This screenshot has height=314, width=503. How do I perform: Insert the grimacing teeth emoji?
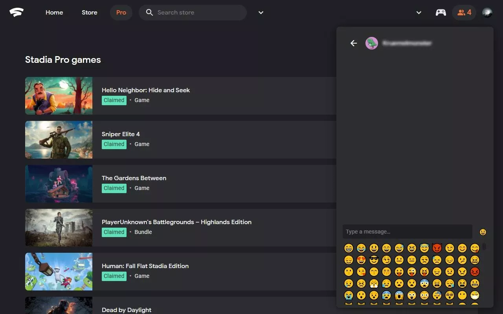pyautogui.click(x=475, y=283)
